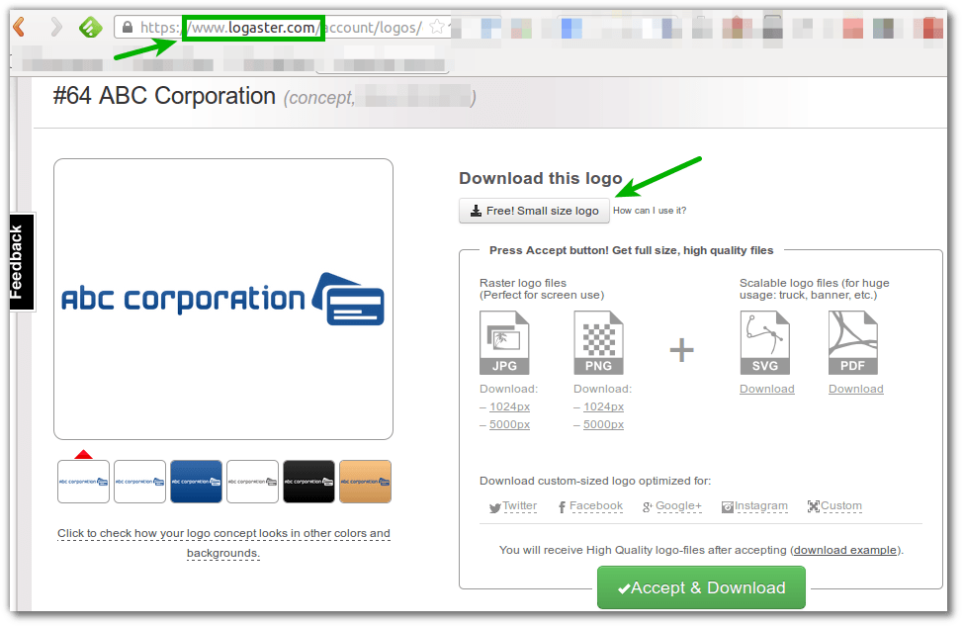963x627 pixels.
Task: Click the SVG file format icon
Action: coord(764,342)
